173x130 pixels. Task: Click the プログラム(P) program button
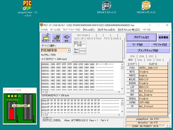pos(141,37)
